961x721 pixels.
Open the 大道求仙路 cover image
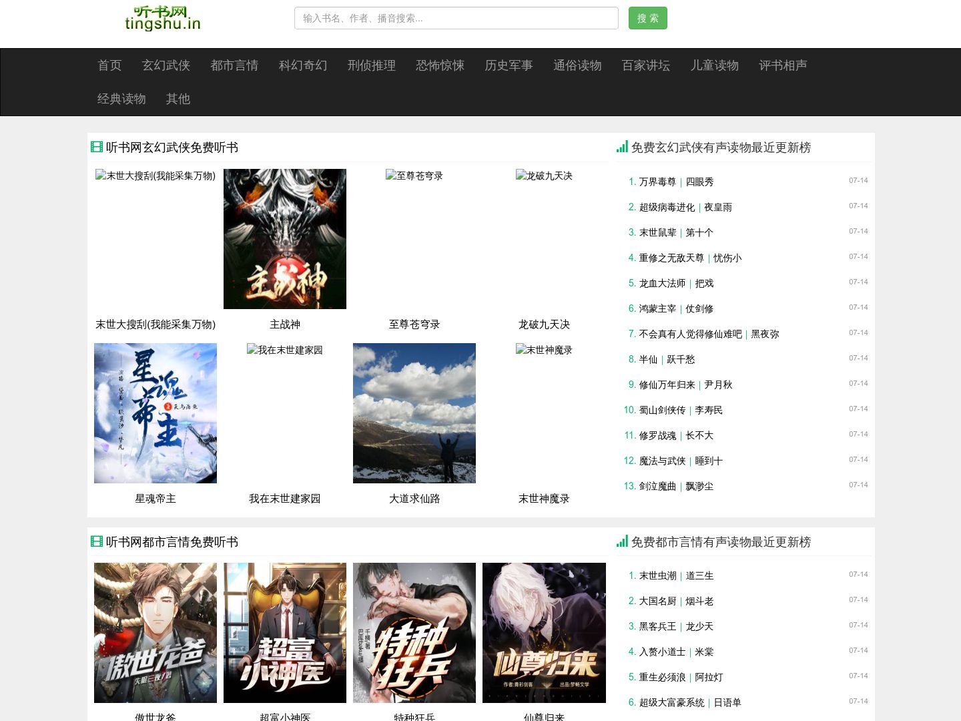tap(414, 413)
